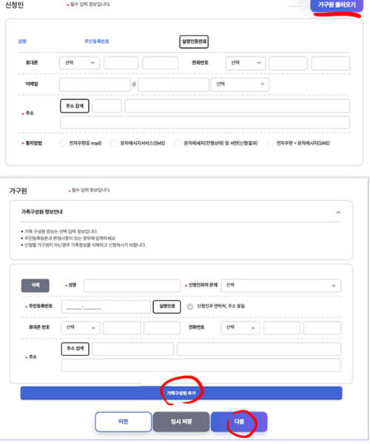Click applicant 휴대폰 middle number field
Viewport: 370px width, 444px height.
pyautogui.click(x=121, y=63)
